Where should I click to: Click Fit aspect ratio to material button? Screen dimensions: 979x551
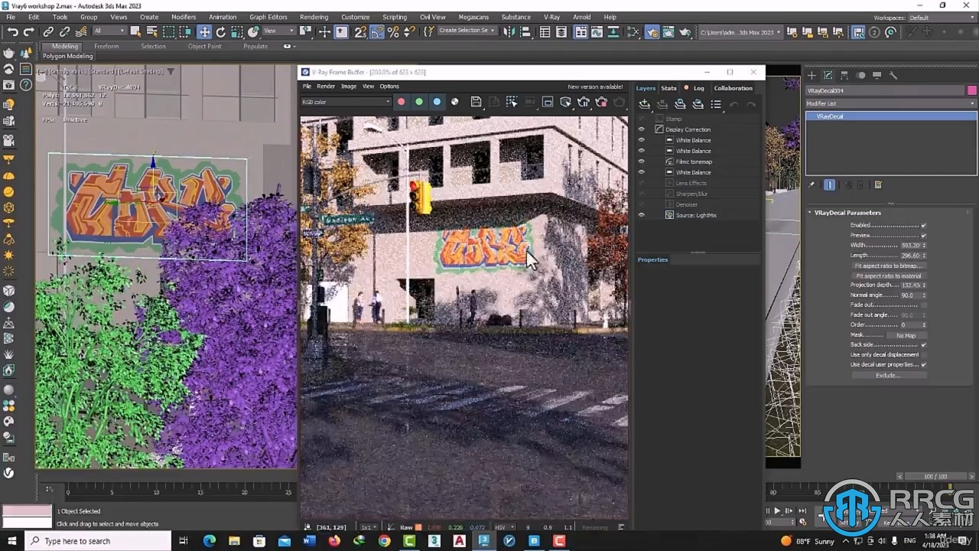pyautogui.click(x=889, y=275)
